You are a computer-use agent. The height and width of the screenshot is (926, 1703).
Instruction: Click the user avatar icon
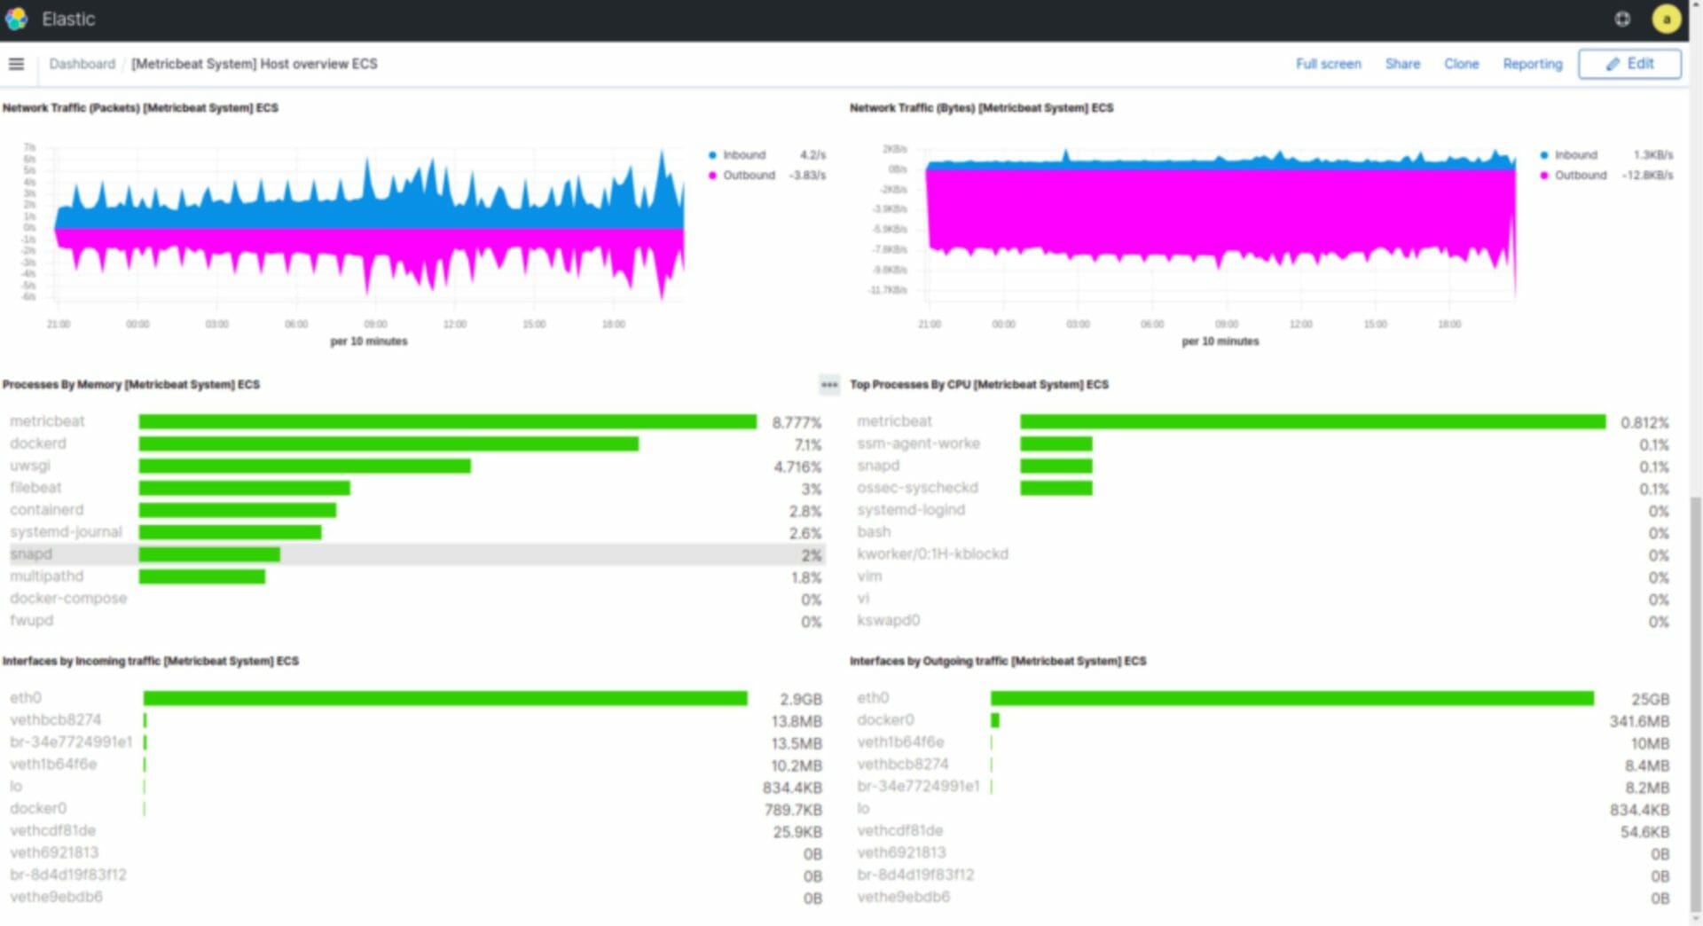(x=1666, y=19)
